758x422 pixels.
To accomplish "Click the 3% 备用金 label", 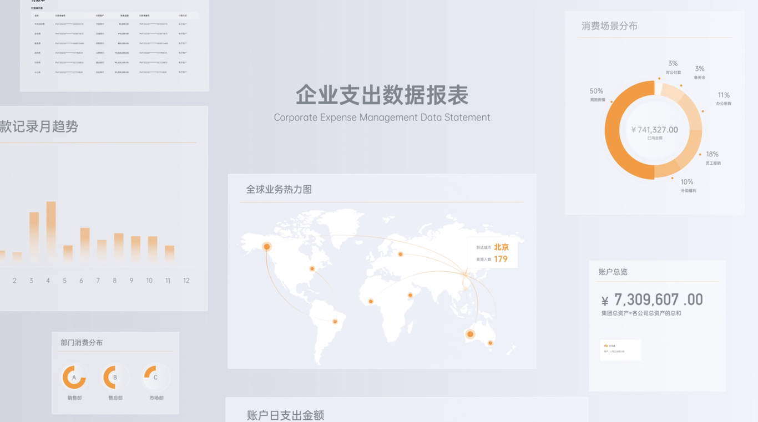I will point(700,73).
